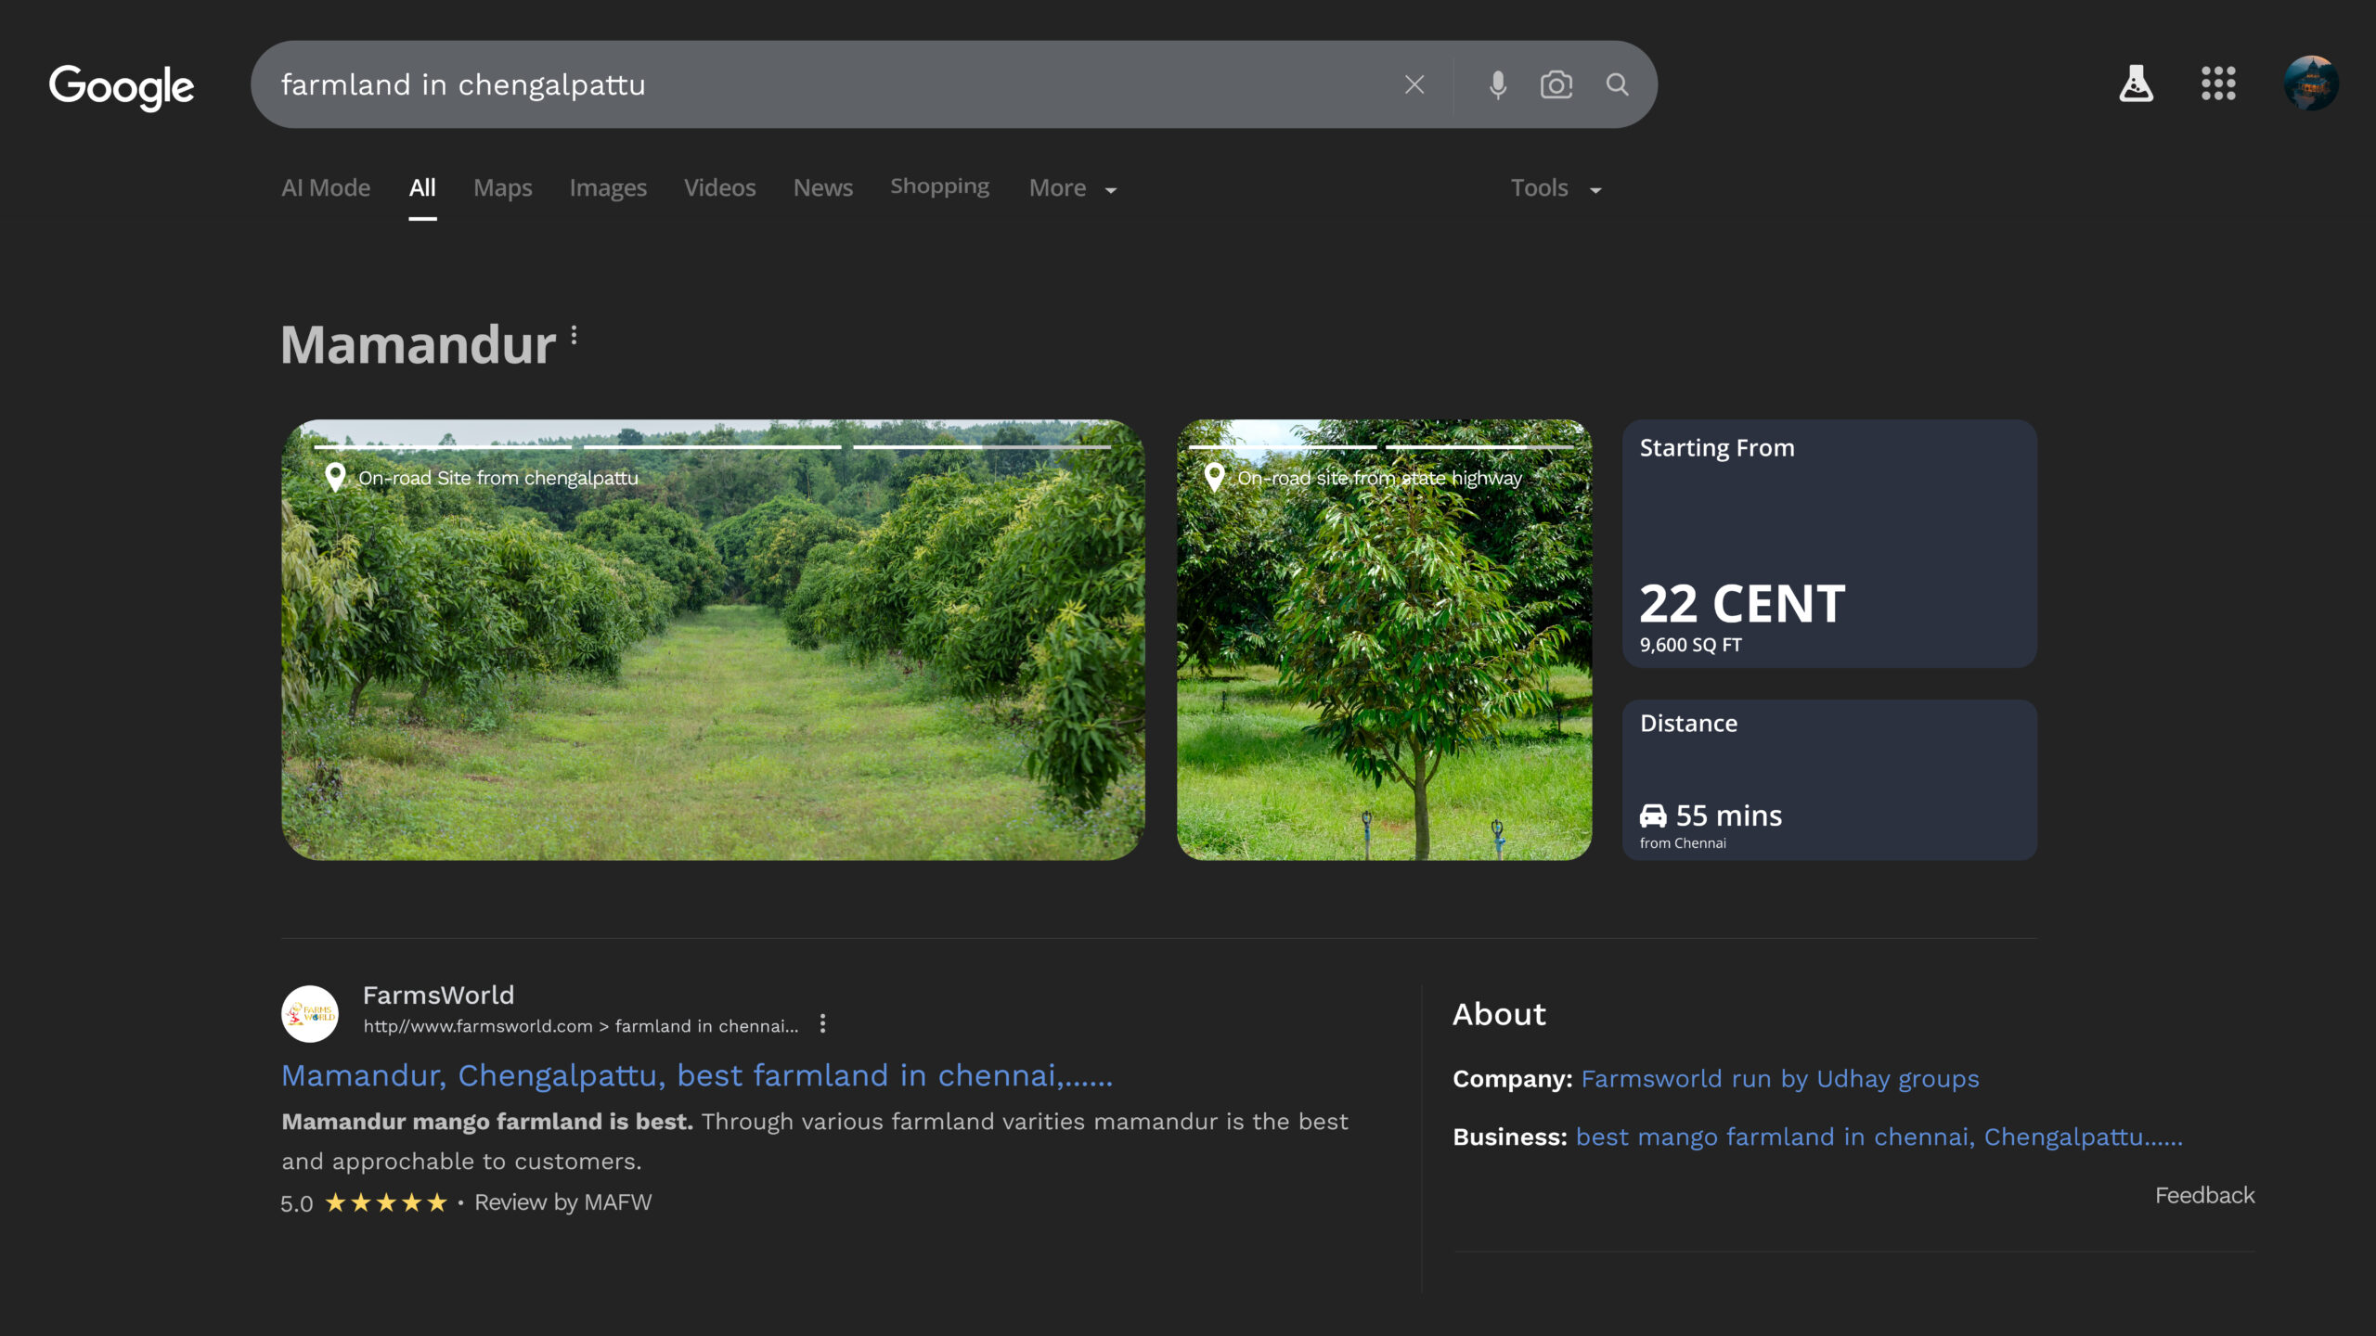Viewport: 2376px width, 1336px height.
Task: Open Search Labs flask icon
Action: click(x=2136, y=84)
